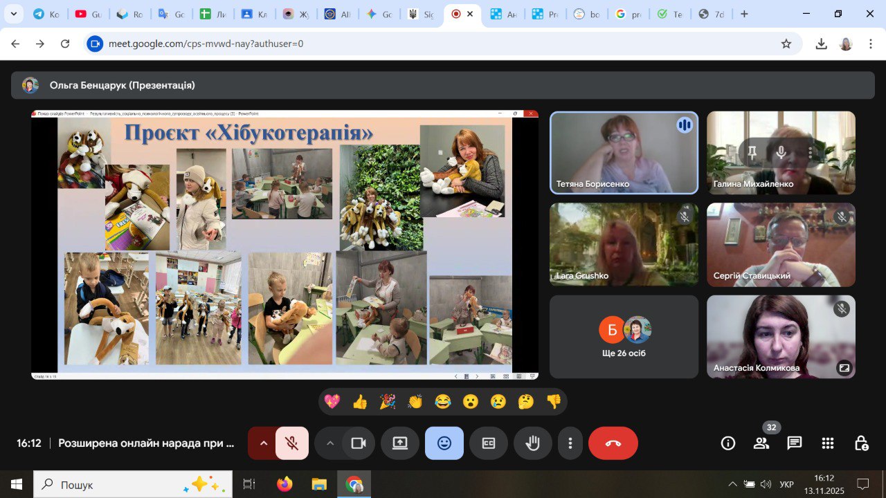Open a new browser tab
This screenshot has width=886, height=498.
pyautogui.click(x=744, y=14)
